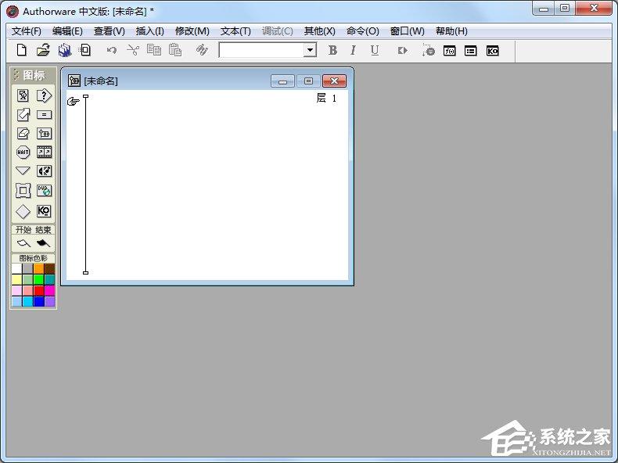Choose the brown icon color swatch
The width and height of the screenshot is (618, 463).
tap(49, 269)
